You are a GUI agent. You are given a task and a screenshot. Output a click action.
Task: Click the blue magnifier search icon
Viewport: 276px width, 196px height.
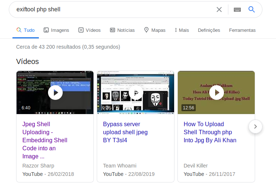(x=251, y=9)
